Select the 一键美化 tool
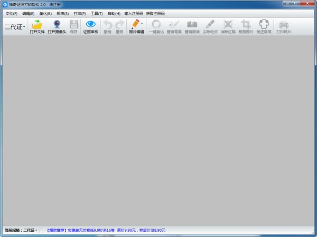Screen dimensions: 317x237 click(156, 25)
